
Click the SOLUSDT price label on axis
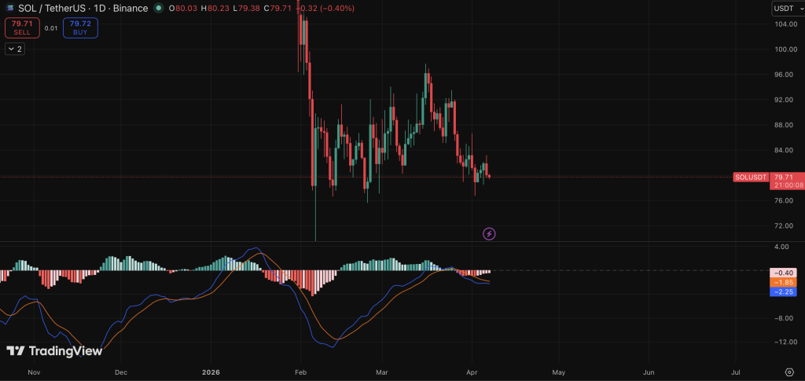point(748,178)
